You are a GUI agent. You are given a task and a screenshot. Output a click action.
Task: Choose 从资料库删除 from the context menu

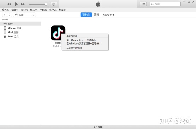pos(85,48)
